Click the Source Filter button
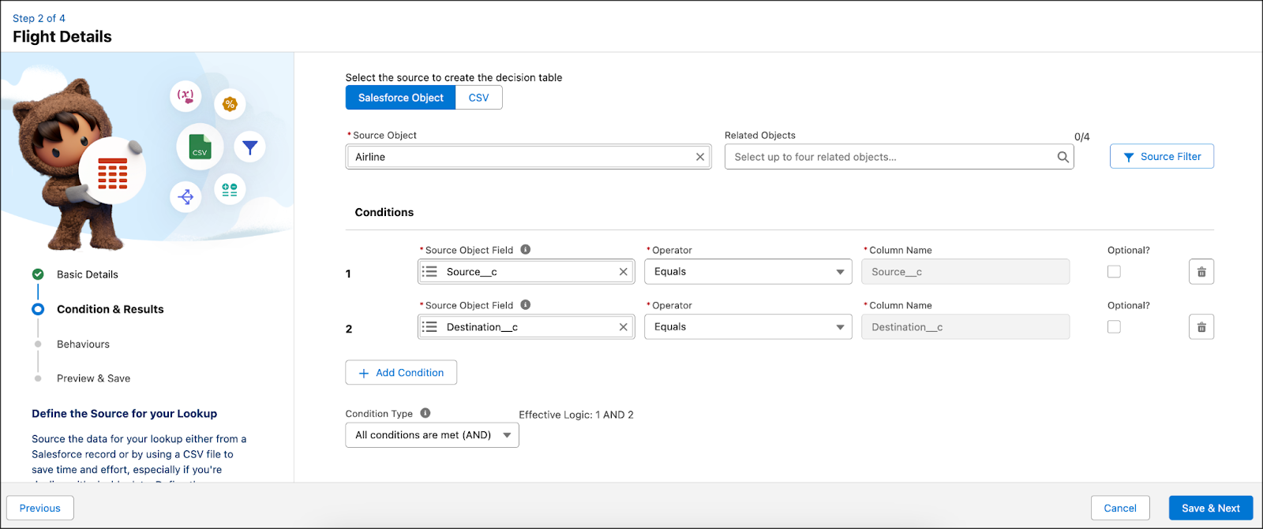The width and height of the screenshot is (1263, 529). pyautogui.click(x=1162, y=156)
